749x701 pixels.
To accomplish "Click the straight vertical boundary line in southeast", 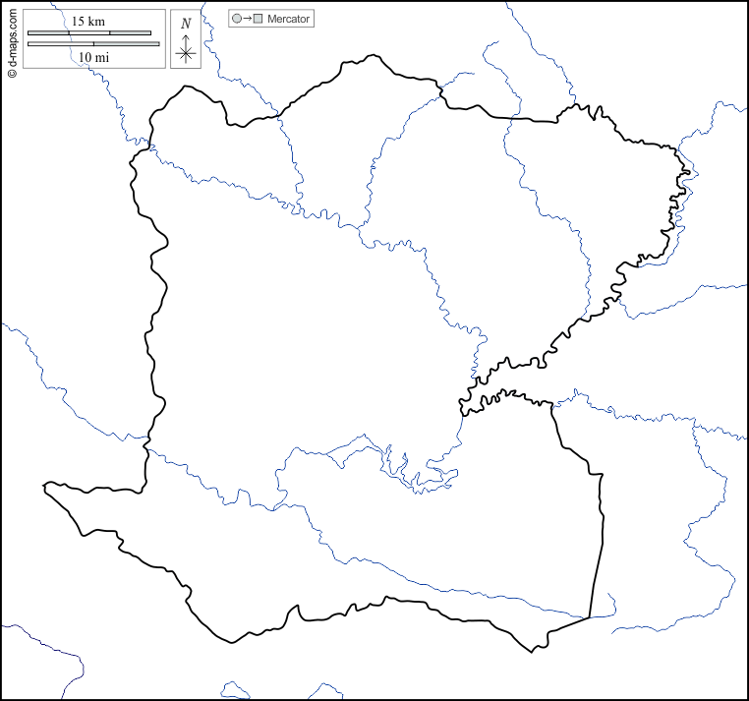I will pos(597,541).
